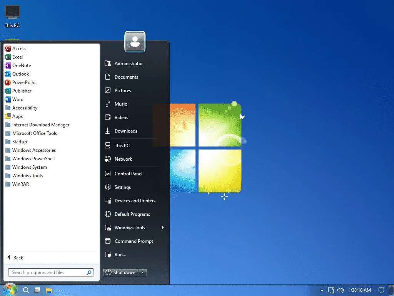Launch Command Prompt

click(x=134, y=241)
